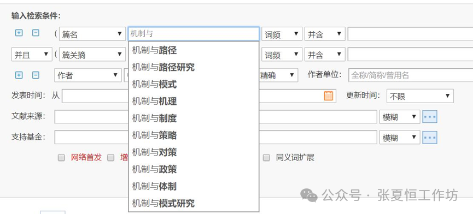The width and height of the screenshot is (473, 214).
Task: Expand the 并且 logic operator dropdown
Action: click(x=32, y=55)
